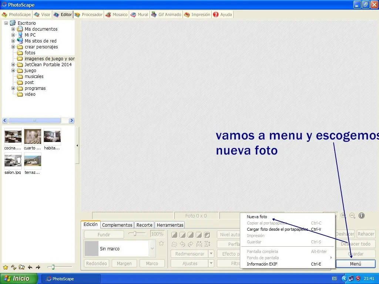Choose Cargar foto desde el portapapeles
This screenshot has width=379, height=284.
(277, 229)
